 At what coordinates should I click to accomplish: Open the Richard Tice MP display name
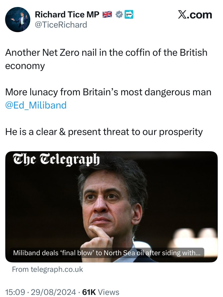click(67, 14)
